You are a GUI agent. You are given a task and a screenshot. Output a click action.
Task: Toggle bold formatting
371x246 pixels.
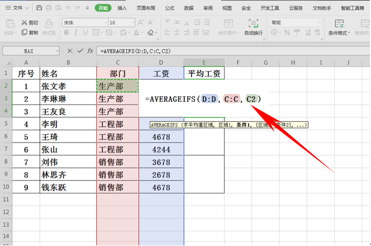pyautogui.click(x=66, y=32)
